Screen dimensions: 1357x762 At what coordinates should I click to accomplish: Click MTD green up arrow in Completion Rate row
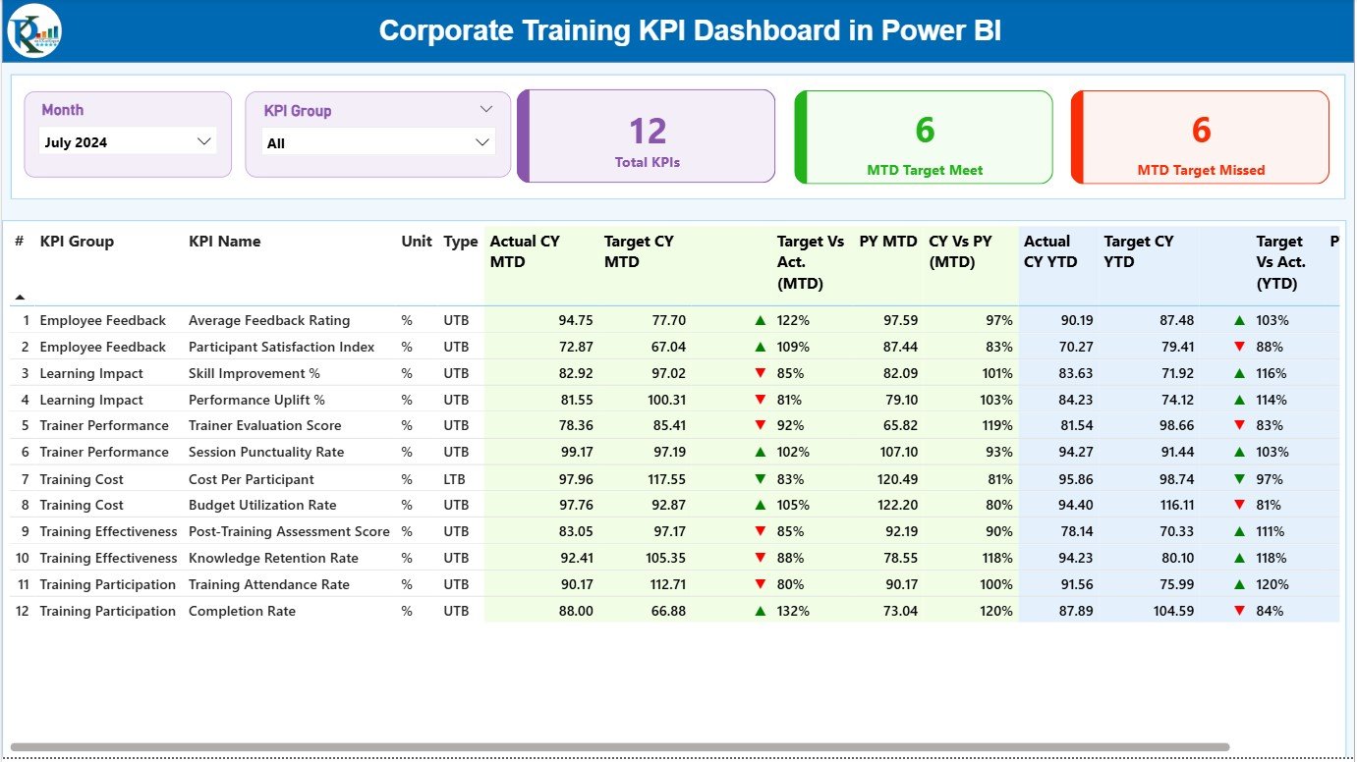[x=760, y=611]
